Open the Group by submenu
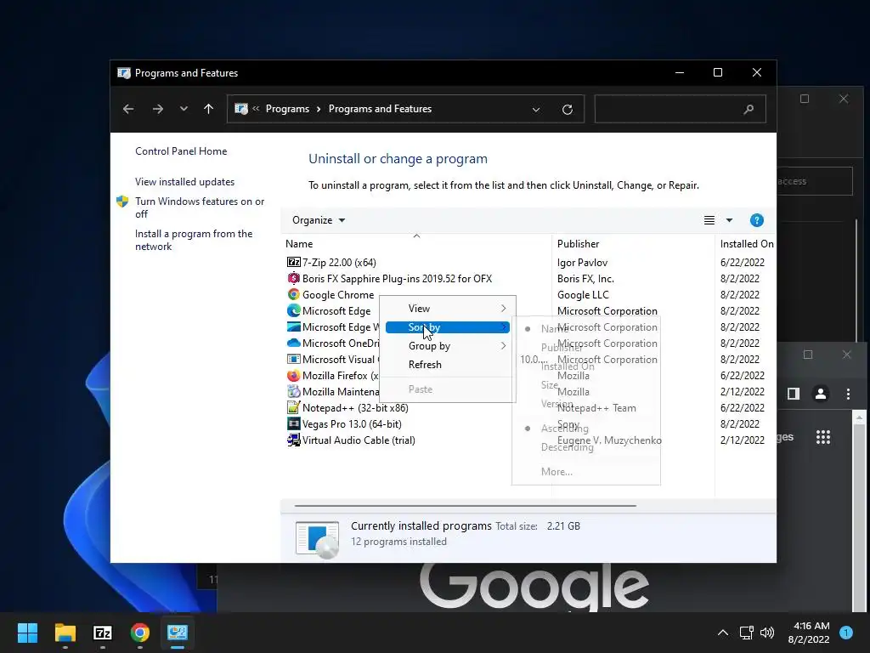The image size is (870, 653). click(448, 346)
